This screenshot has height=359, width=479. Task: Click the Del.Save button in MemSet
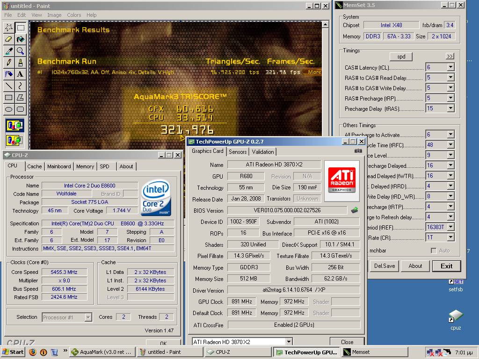(x=385, y=266)
